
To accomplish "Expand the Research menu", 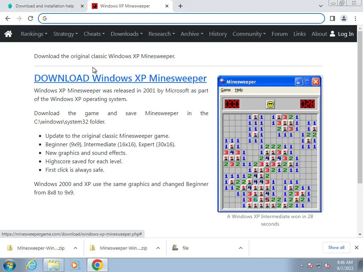I will coord(162,34).
